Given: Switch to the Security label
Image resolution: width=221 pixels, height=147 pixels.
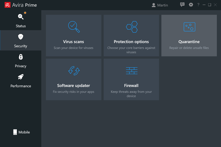Looking at the screenshot, I should click(x=20, y=46).
